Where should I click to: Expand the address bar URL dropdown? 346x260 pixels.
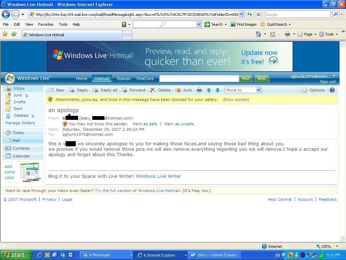click(x=241, y=14)
